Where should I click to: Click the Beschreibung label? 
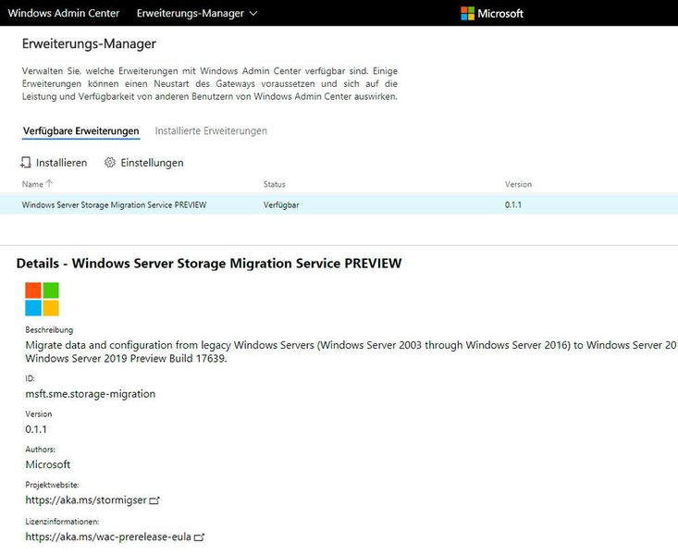tap(49, 329)
